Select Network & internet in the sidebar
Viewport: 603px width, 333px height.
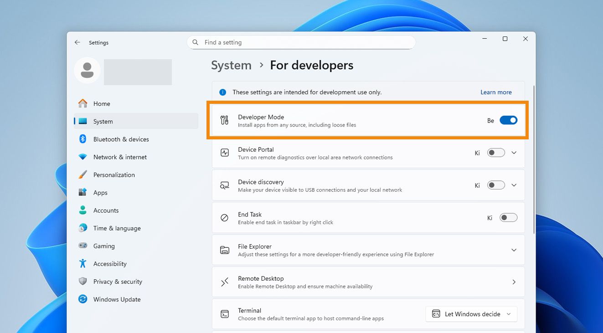[x=120, y=157]
